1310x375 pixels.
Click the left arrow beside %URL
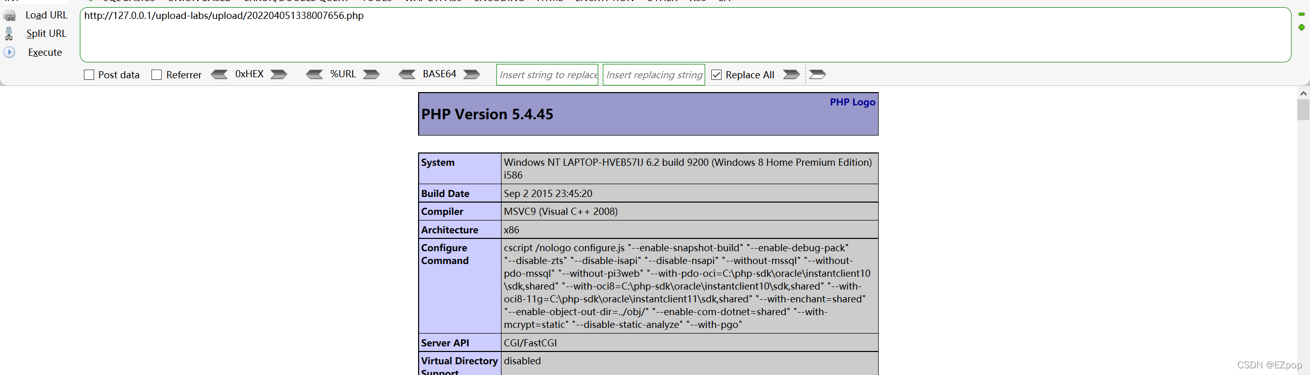(x=315, y=75)
